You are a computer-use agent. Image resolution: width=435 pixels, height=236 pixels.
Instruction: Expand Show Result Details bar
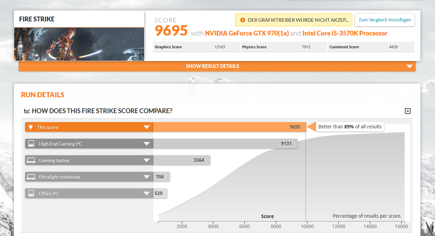pyautogui.click(x=217, y=66)
